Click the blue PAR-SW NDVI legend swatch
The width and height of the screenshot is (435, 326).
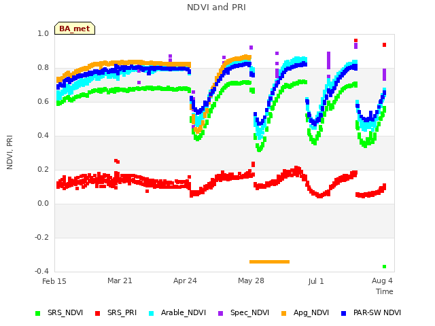pyautogui.click(x=344, y=313)
